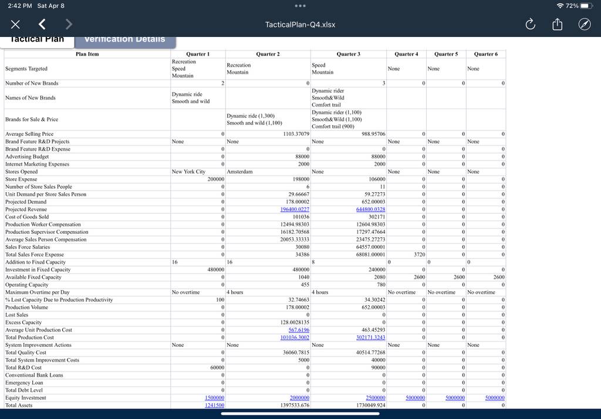Switch to the Tactical Plan sheet tab
The width and height of the screenshot is (601, 419).
[x=37, y=40]
